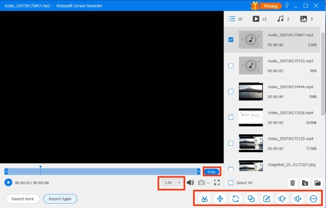Click the 00:00:01/ 00:00:06 time display

[x=32, y=183]
